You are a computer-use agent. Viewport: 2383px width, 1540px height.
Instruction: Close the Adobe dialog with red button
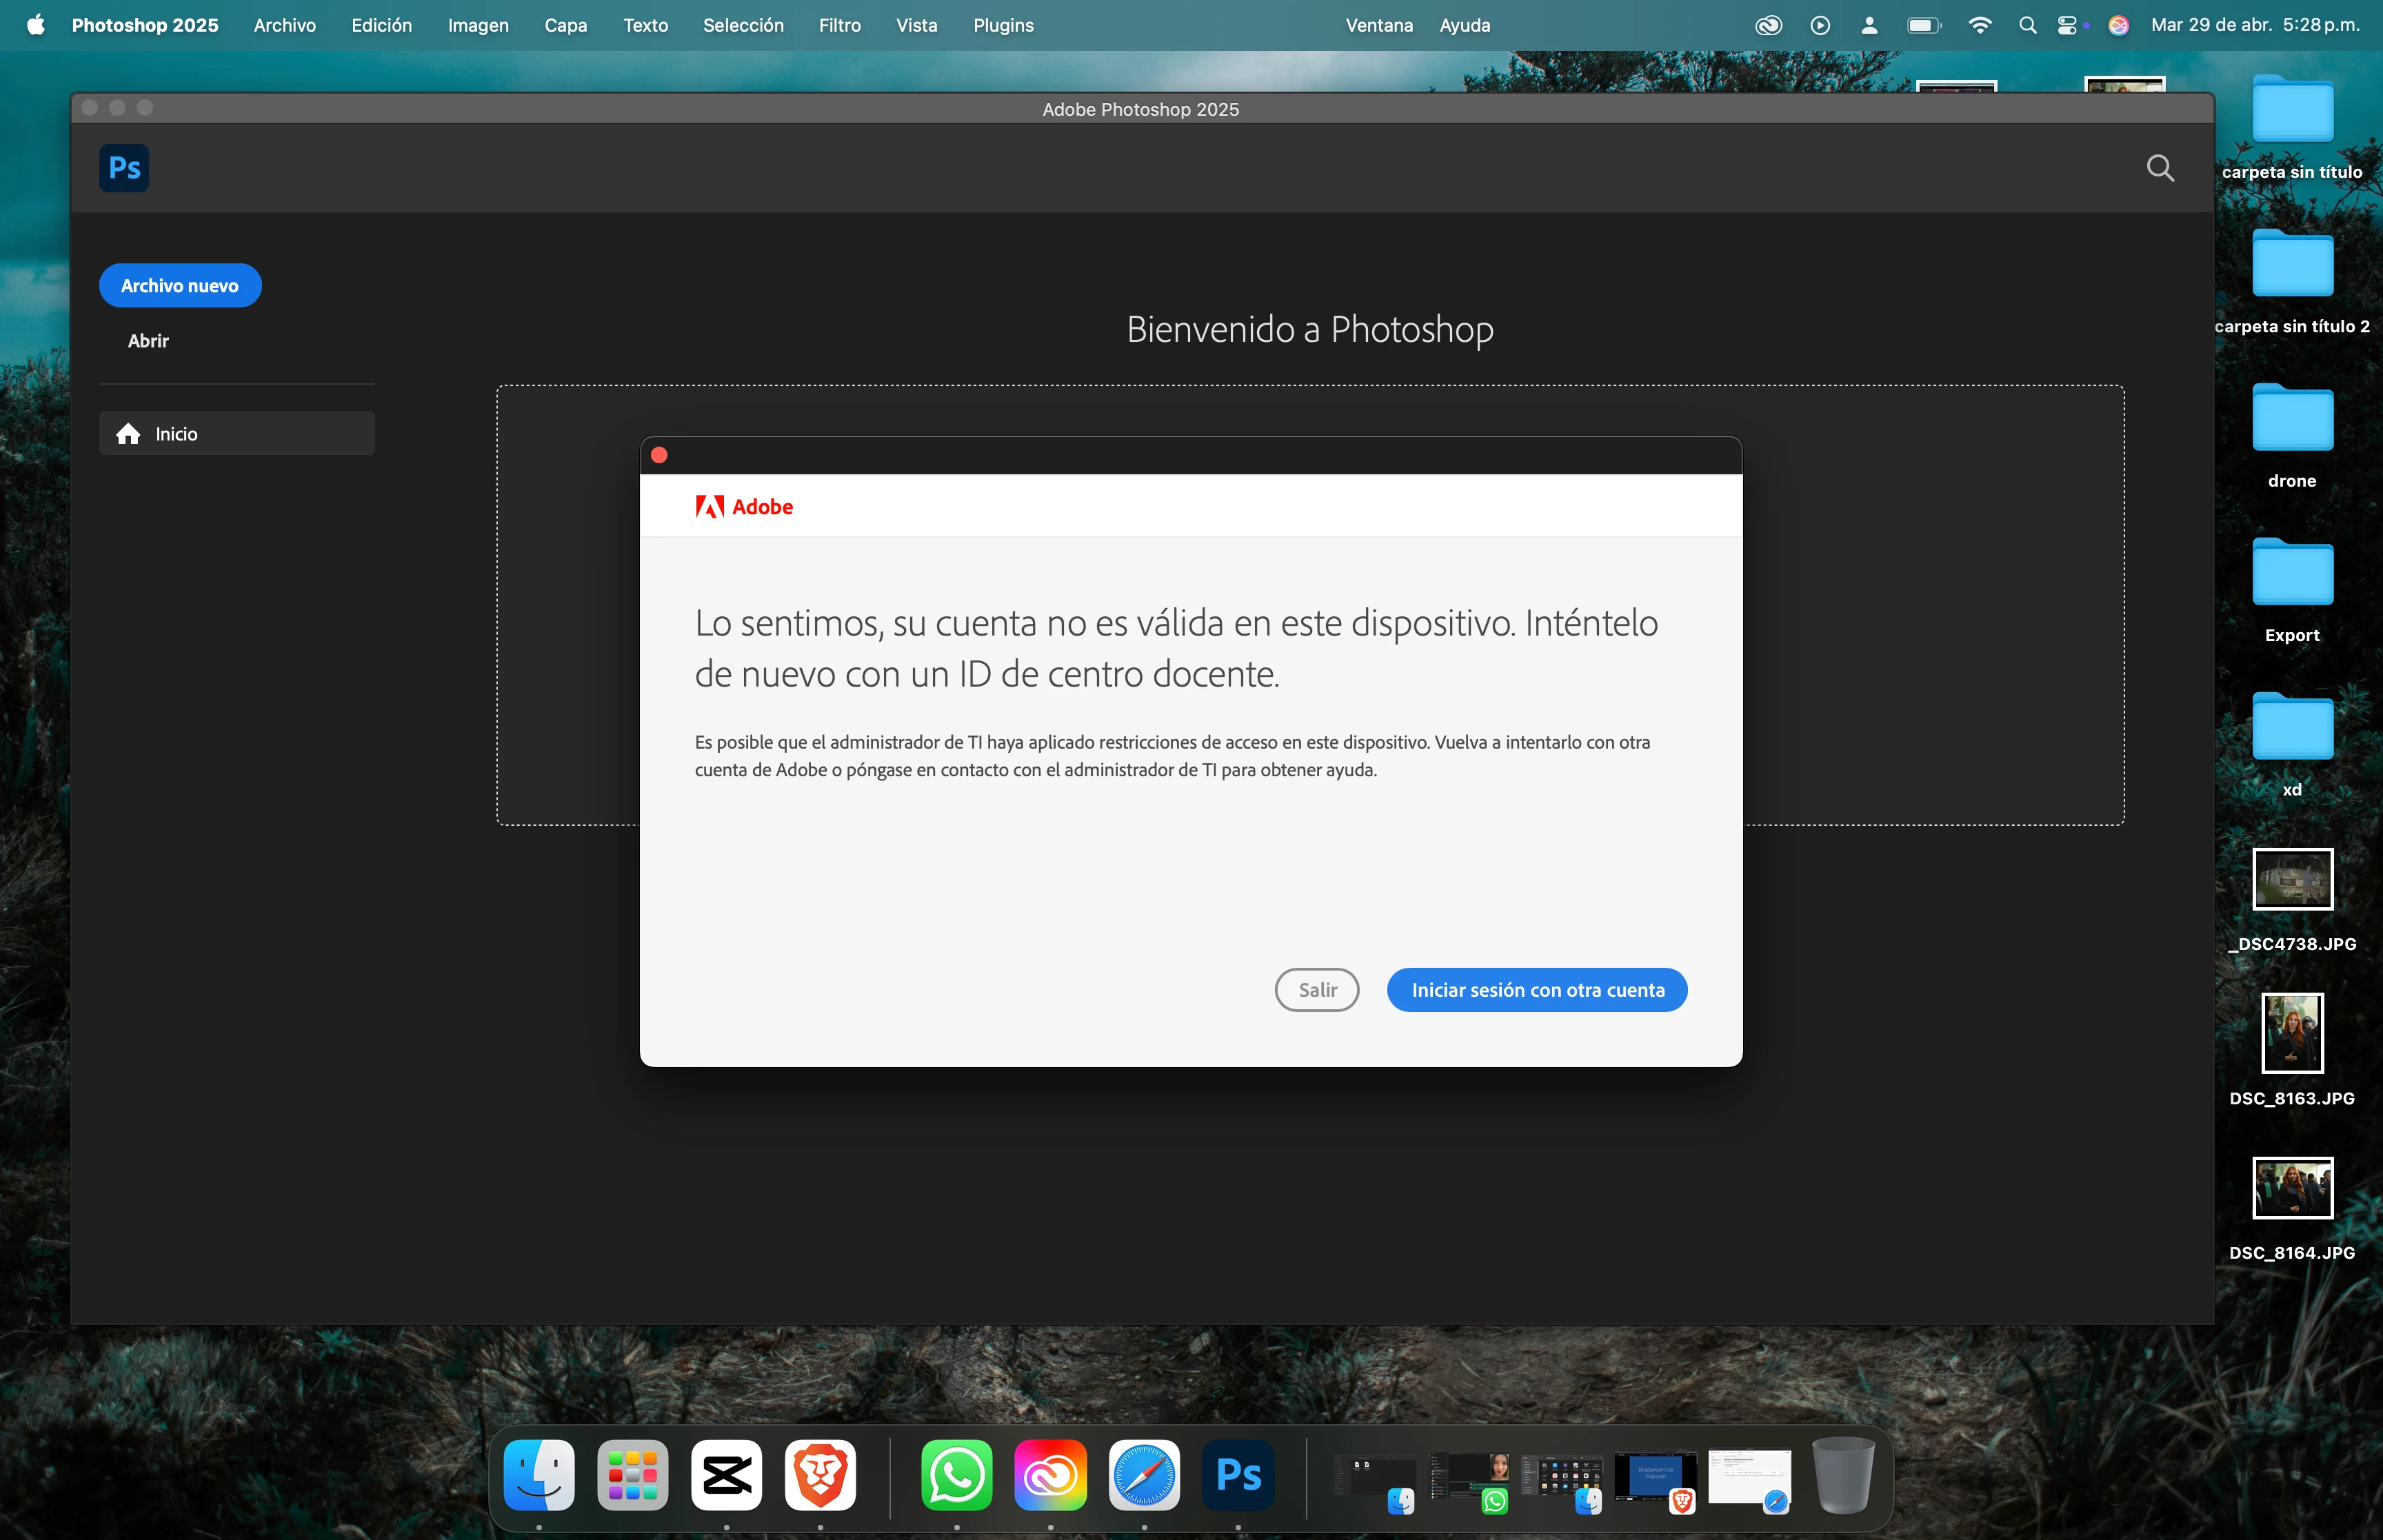point(659,456)
